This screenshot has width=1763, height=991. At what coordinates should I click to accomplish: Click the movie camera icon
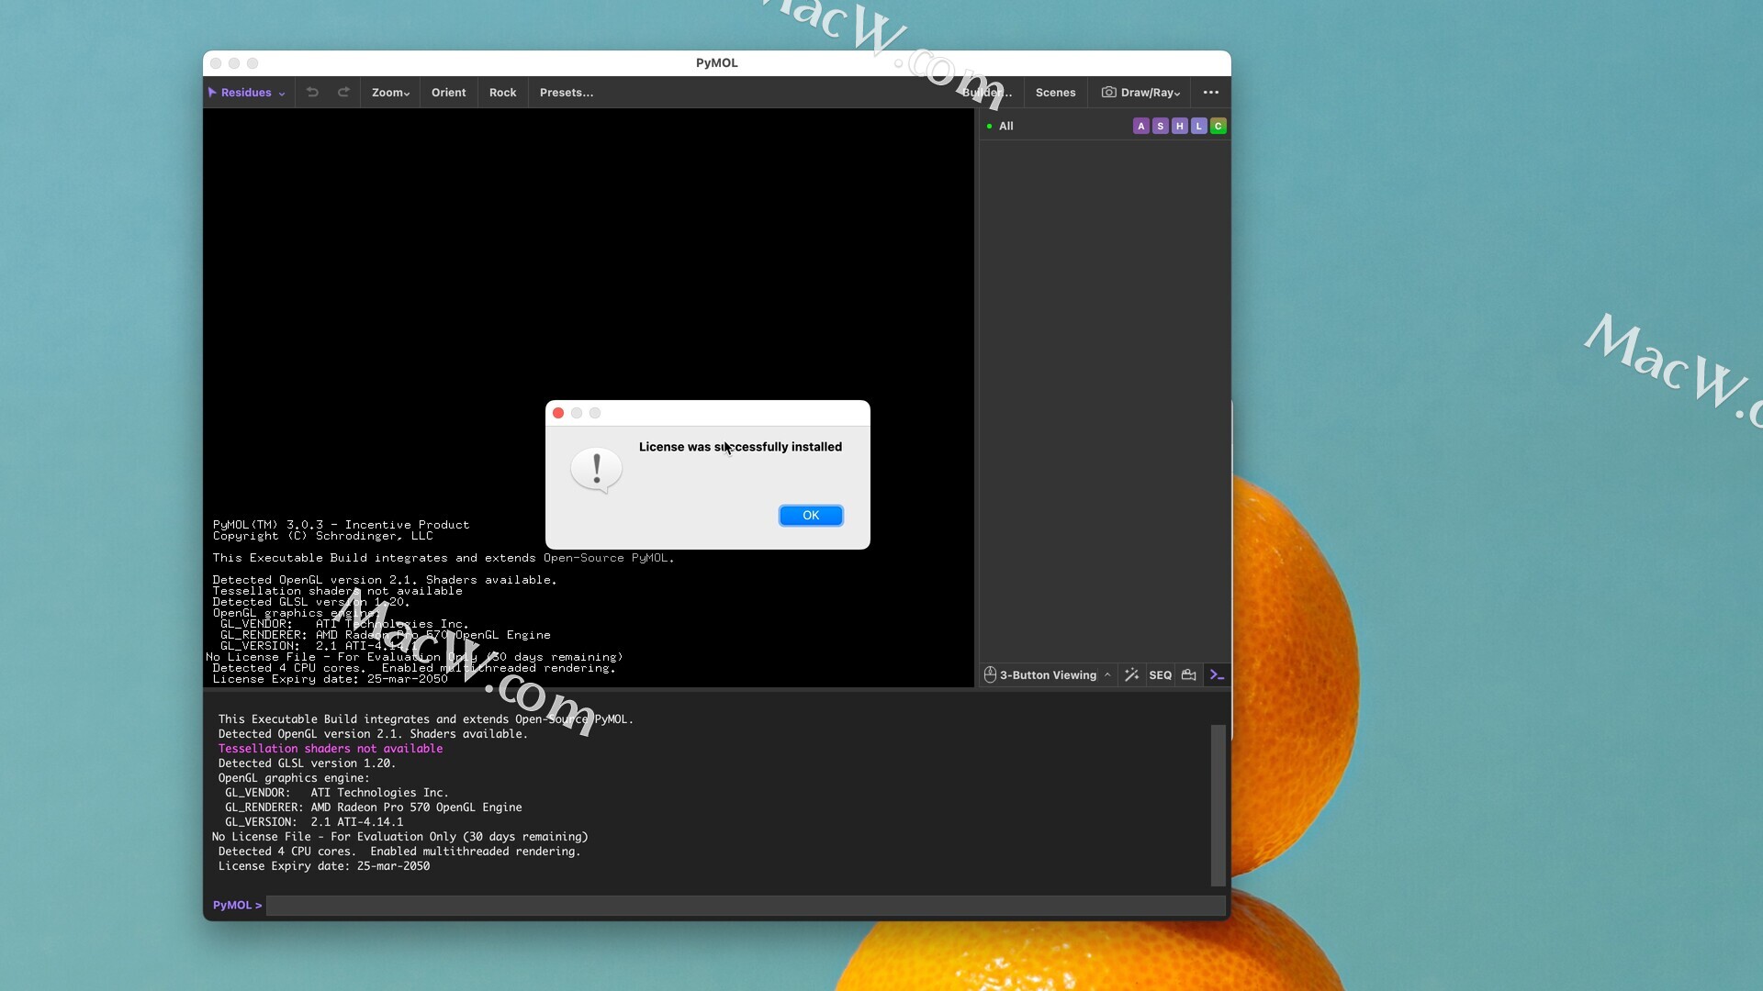pos(1189,675)
